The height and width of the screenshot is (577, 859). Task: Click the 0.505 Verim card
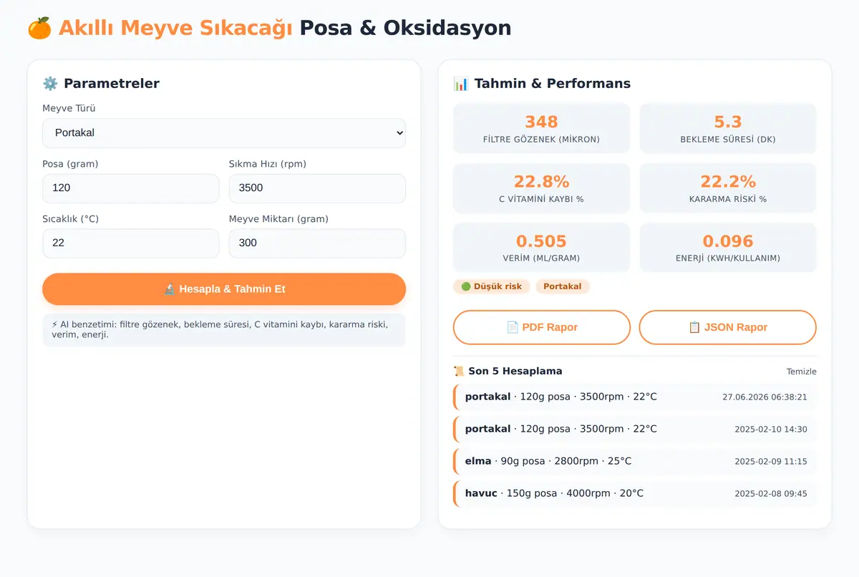542,248
